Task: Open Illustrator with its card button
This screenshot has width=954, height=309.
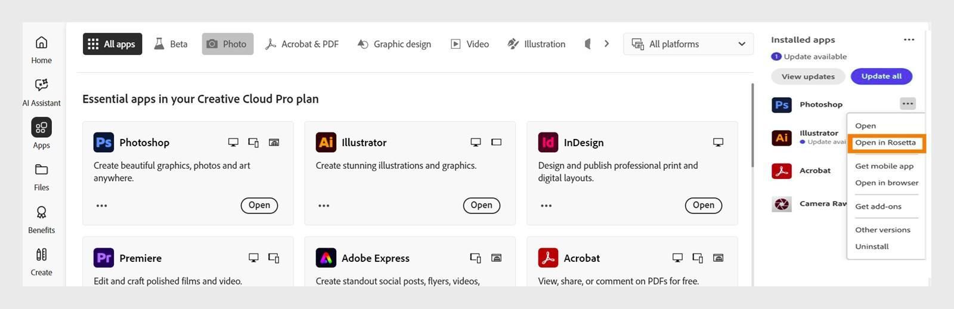Action: 481,205
